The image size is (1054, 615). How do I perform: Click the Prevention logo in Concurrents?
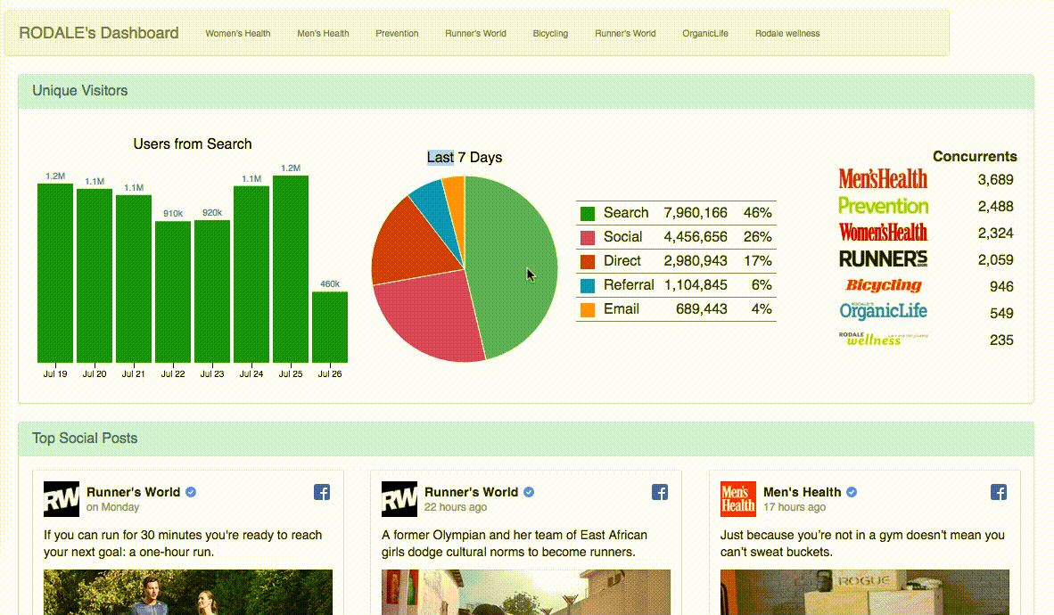[883, 206]
